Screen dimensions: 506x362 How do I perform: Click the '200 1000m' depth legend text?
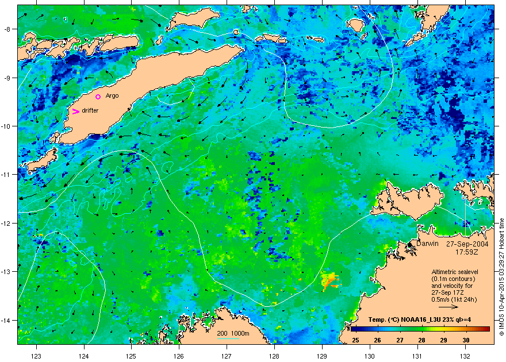point(233,334)
